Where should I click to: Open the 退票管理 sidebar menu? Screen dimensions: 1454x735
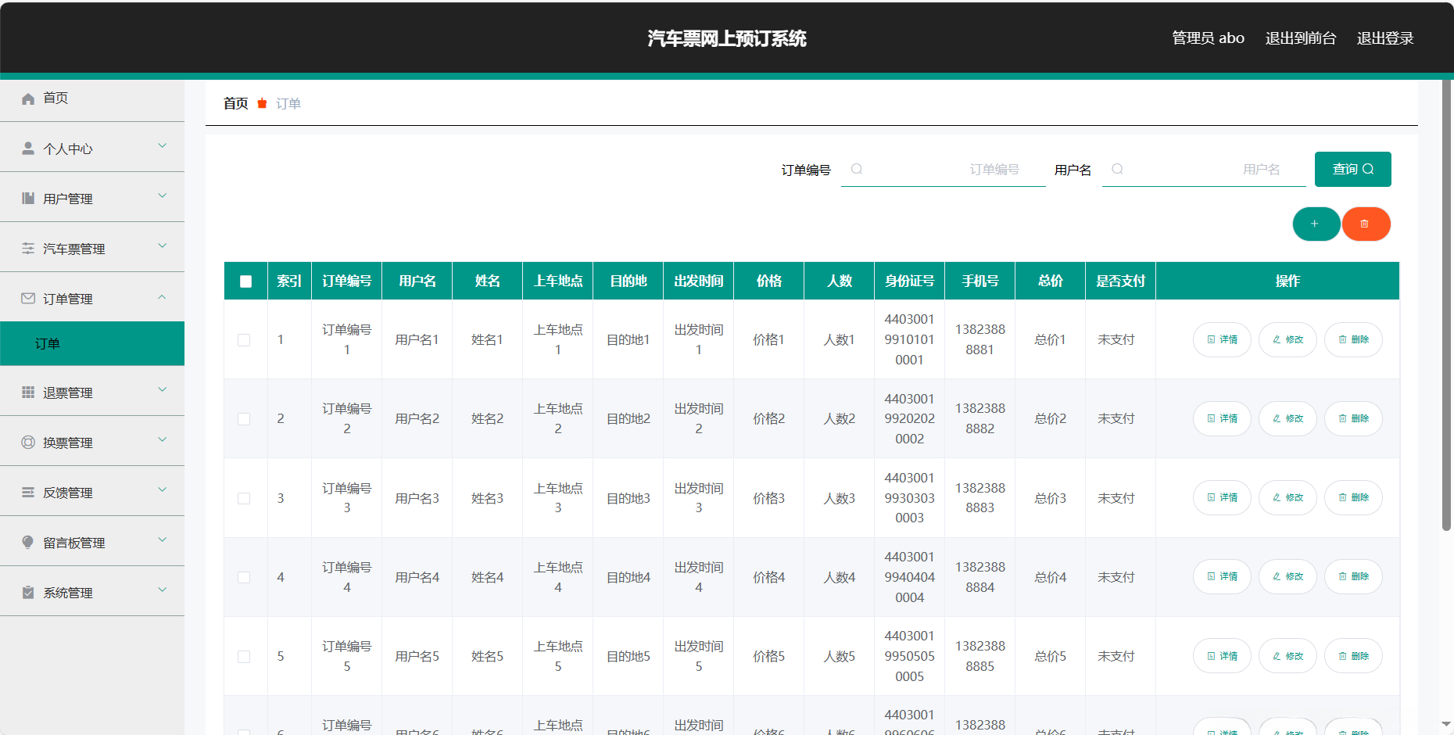click(x=92, y=393)
